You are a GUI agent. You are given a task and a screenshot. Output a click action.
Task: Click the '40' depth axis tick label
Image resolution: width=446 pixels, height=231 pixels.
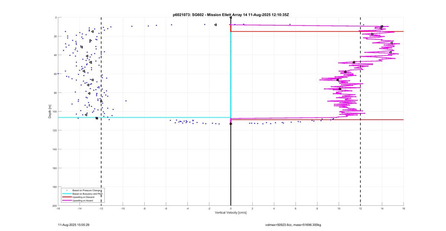55,55
